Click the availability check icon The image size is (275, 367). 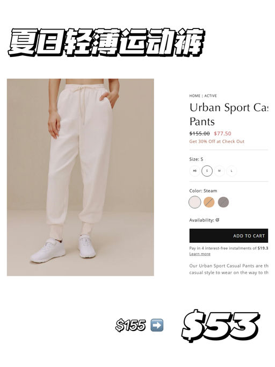pos(218,220)
